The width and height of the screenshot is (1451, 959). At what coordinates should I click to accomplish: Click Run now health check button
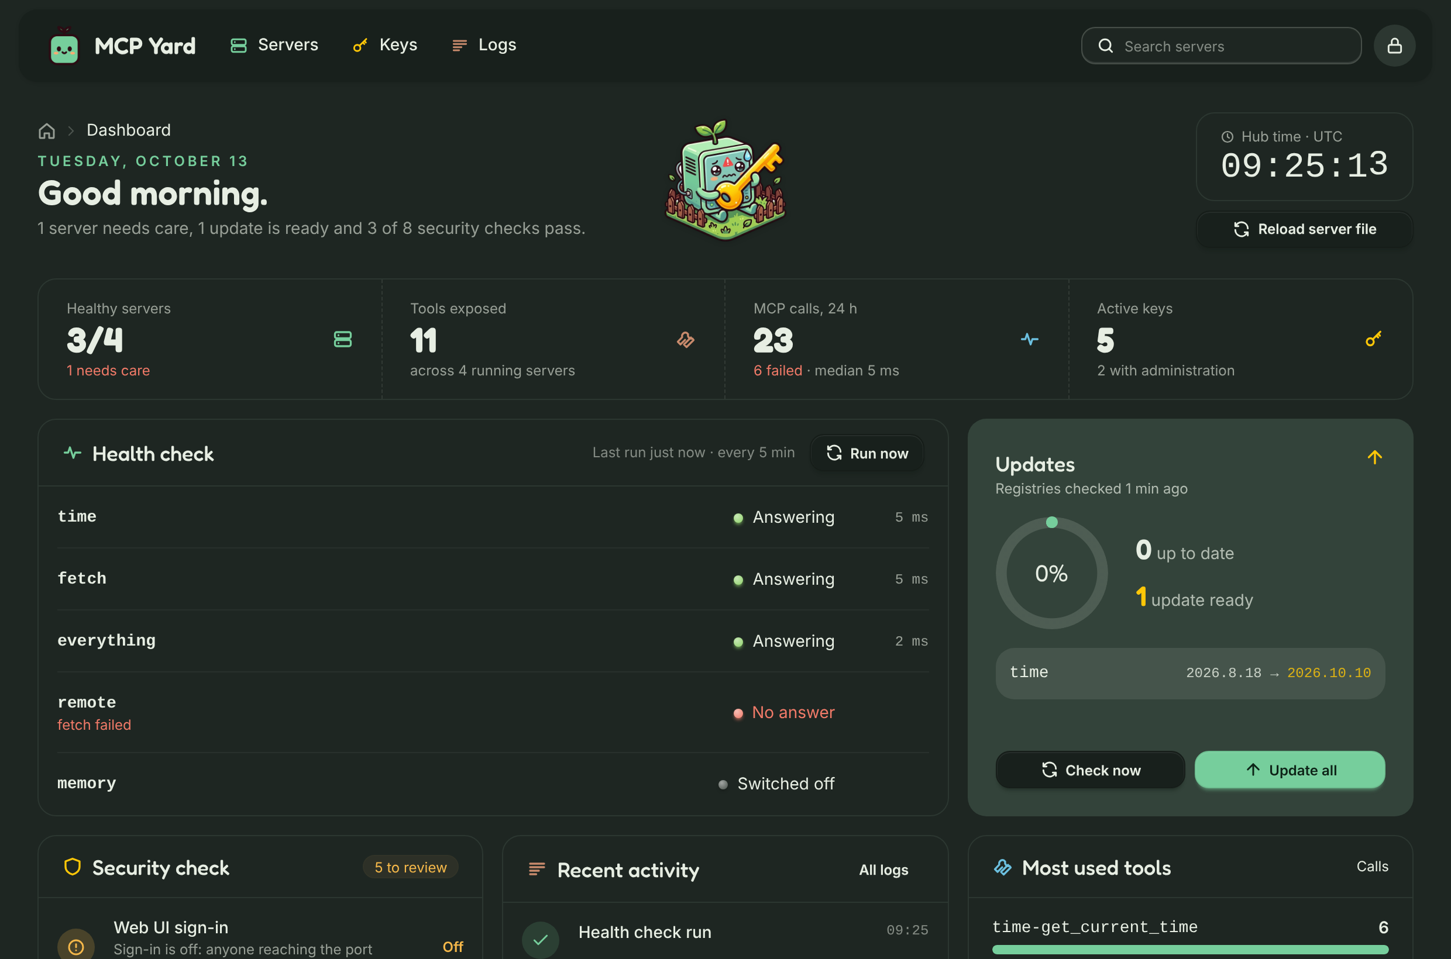(867, 453)
